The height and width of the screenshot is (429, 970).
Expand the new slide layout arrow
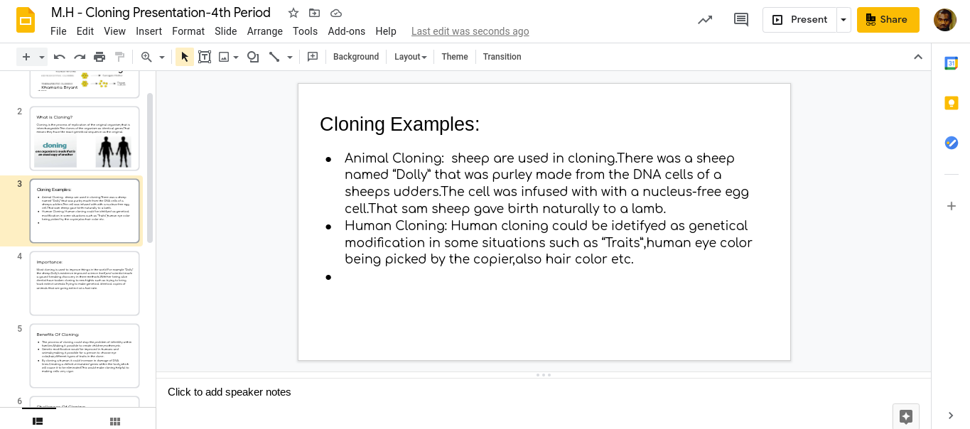point(42,57)
